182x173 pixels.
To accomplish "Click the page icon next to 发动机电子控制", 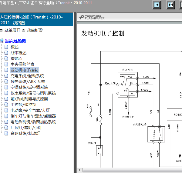I will [6, 70].
